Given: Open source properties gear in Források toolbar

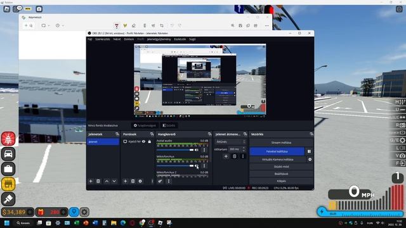Looking at the screenshot, I should click(x=140, y=181).
